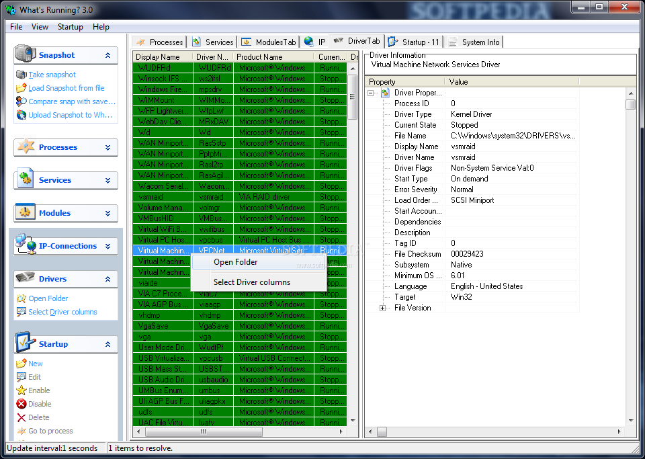Select the vsmraid driver row
Viewport: 645px width, 459px height.
[240, 197]
